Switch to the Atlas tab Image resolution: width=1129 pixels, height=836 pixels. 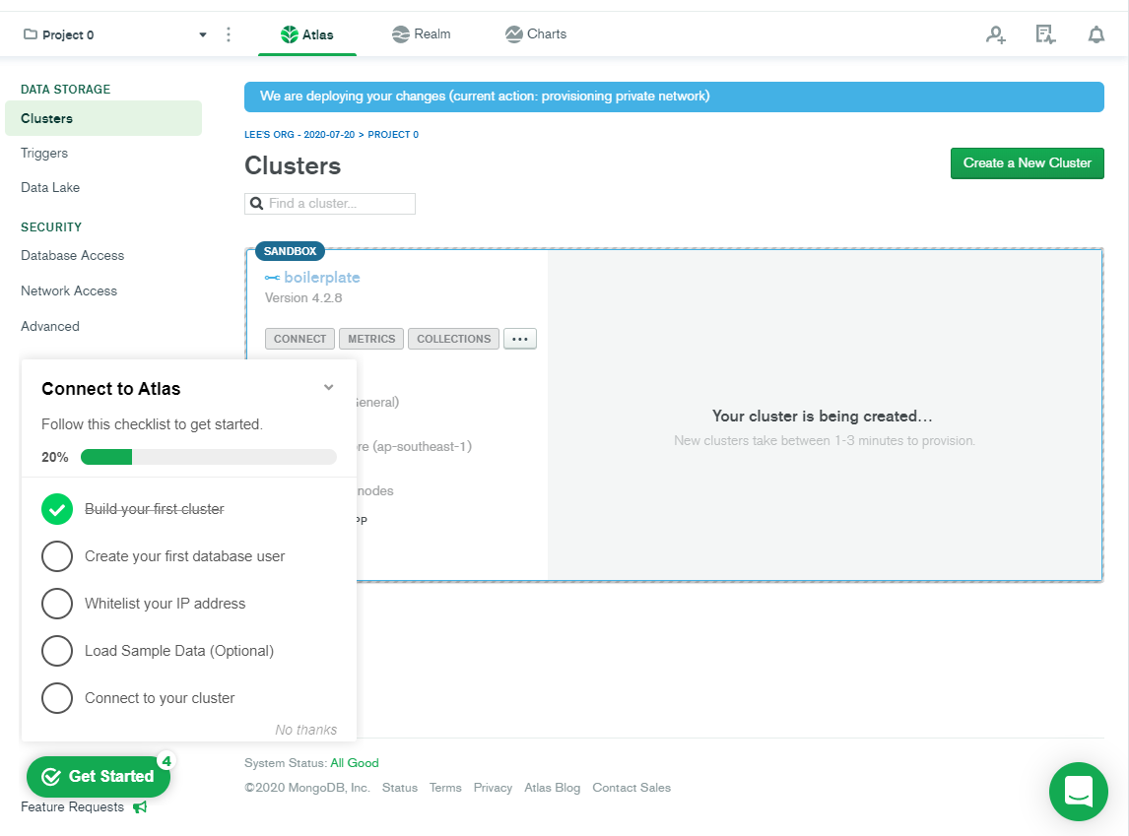coord(307,34)
